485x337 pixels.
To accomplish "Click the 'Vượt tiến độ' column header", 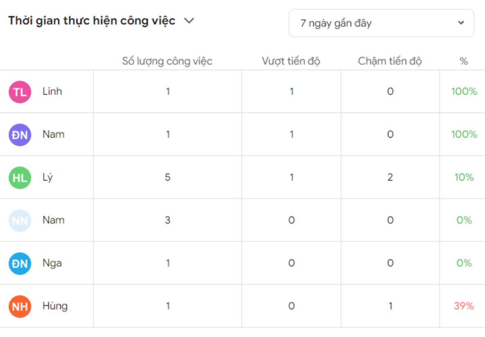I will click(291, 61).
